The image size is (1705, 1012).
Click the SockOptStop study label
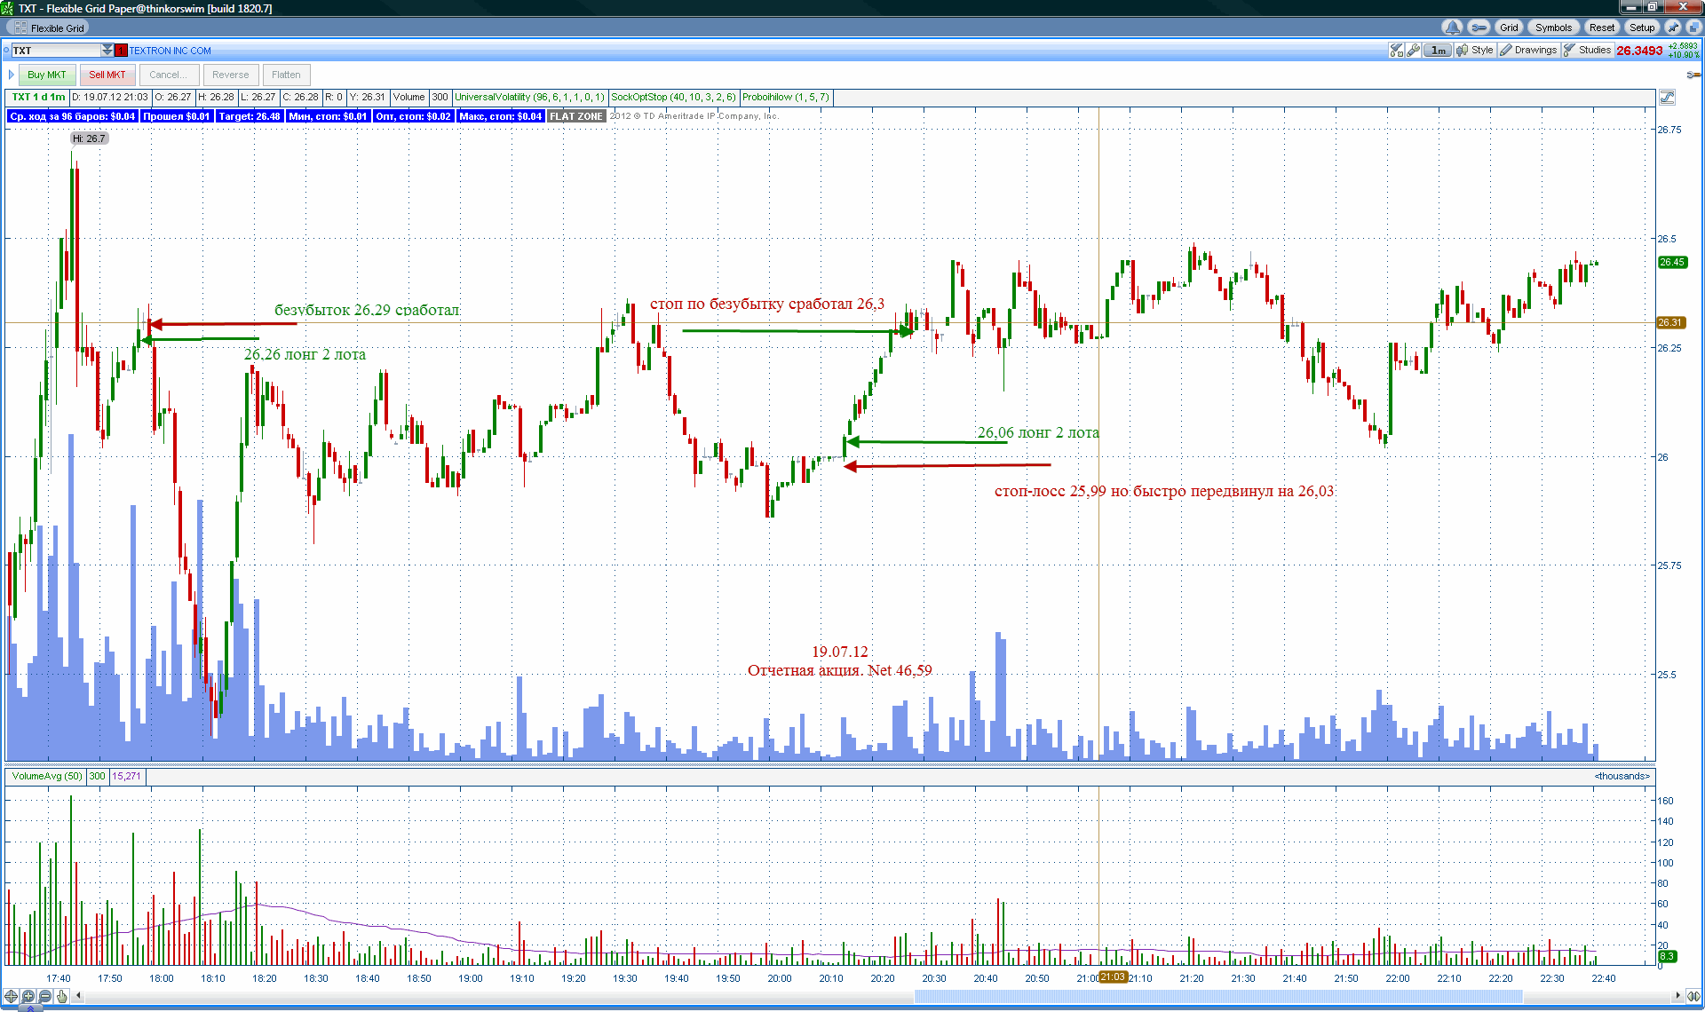pyautogui.click(x=673, y=98)
